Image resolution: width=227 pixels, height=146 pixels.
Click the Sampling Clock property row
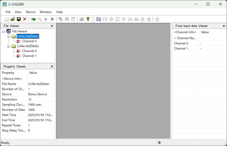(27, 105)
